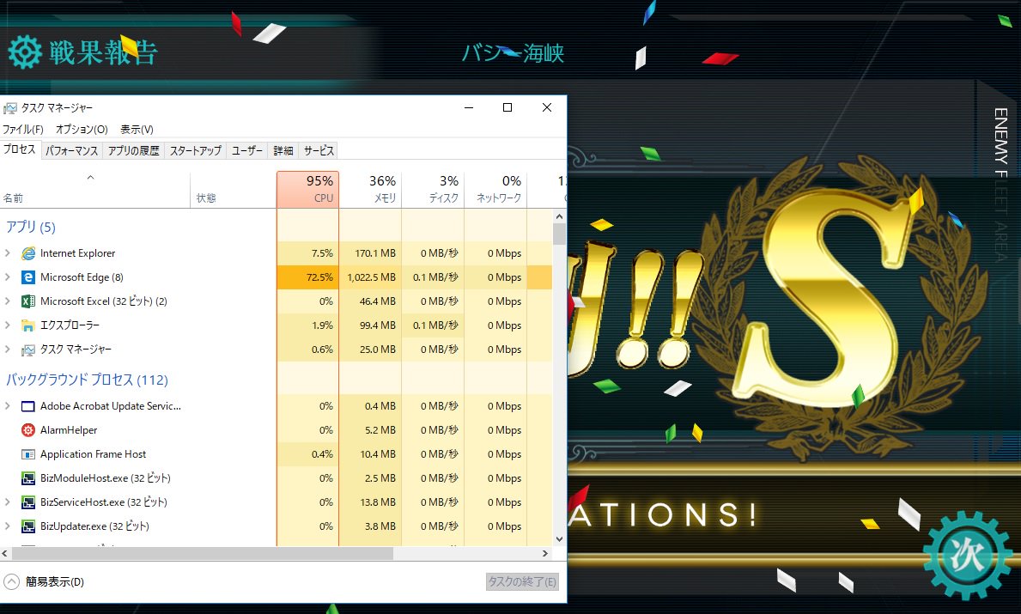
Task: Open the 表示(V) menu
Action: [x=137, y=130]
